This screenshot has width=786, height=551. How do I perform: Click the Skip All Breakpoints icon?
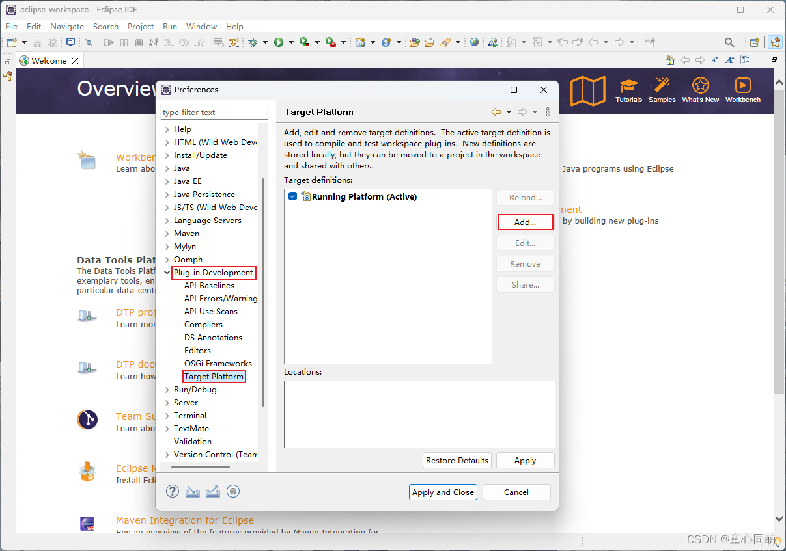[89, 43]
